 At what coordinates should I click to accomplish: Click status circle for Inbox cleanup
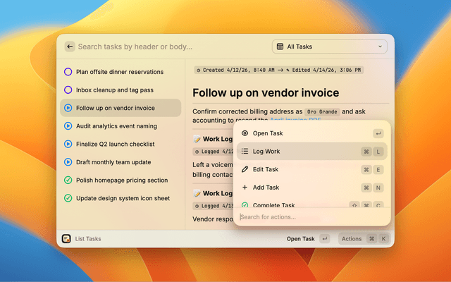68,90
